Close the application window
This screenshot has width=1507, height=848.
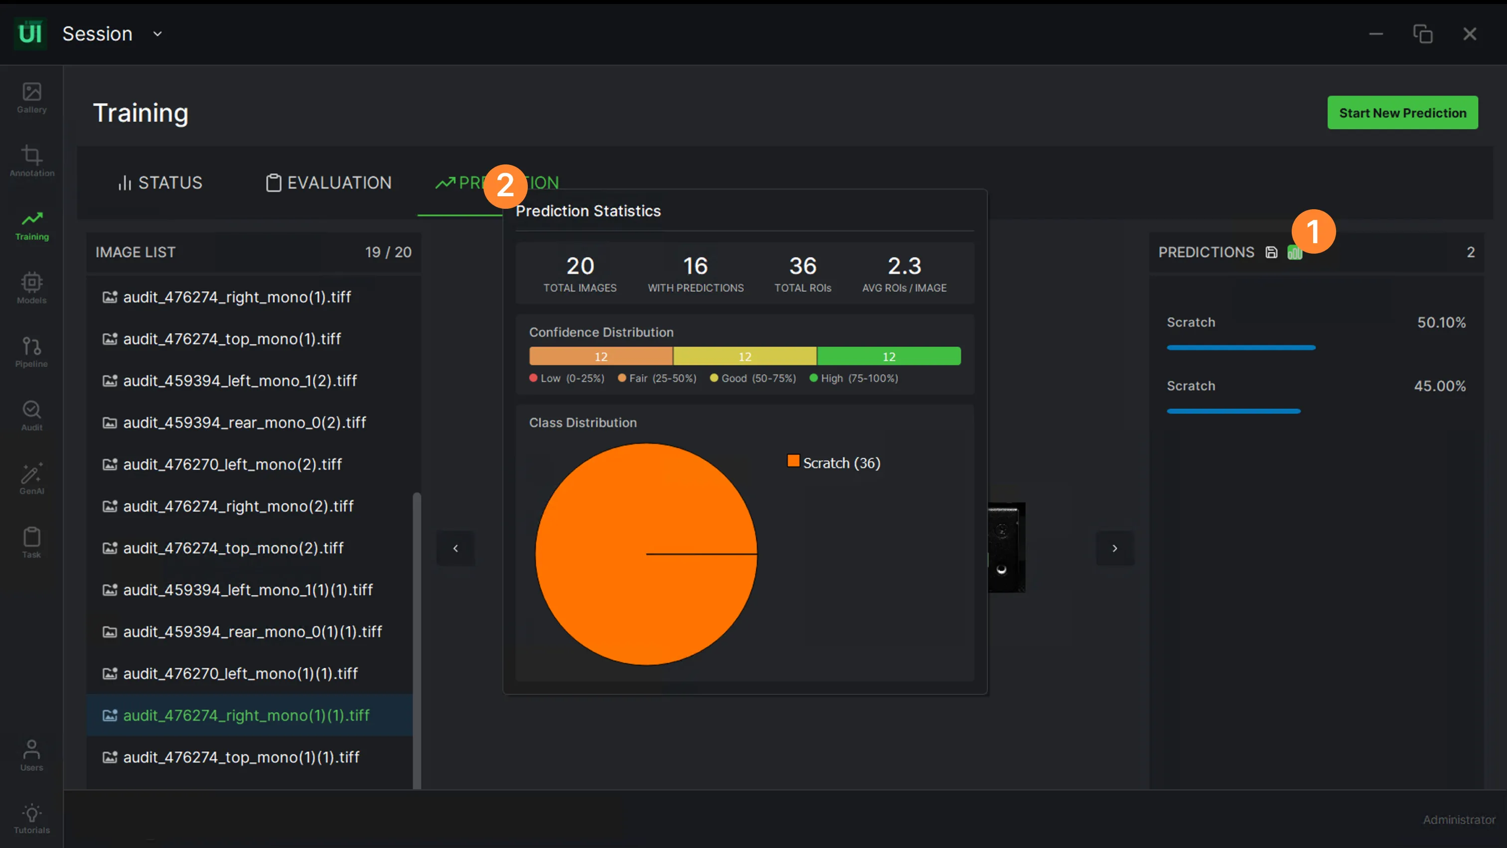(1470, 34)
